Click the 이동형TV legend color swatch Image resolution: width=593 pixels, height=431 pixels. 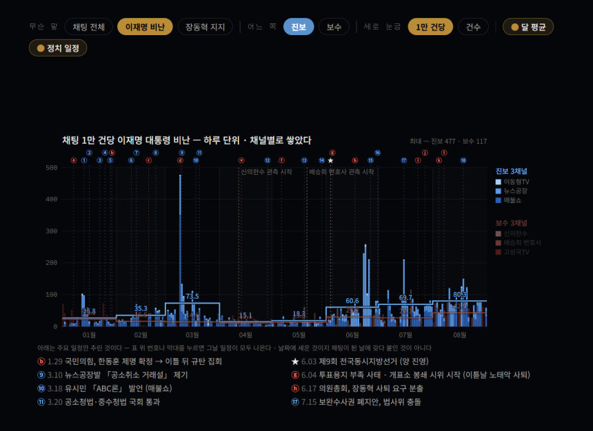click(x=499, y=182)
